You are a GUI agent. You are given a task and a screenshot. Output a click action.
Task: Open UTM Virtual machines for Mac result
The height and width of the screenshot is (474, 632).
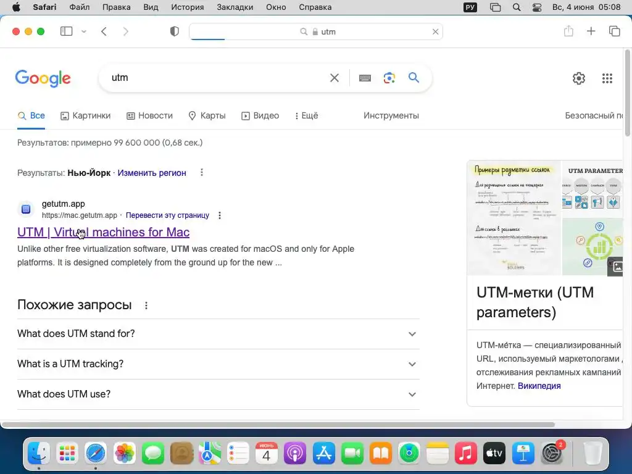point(103,232)
